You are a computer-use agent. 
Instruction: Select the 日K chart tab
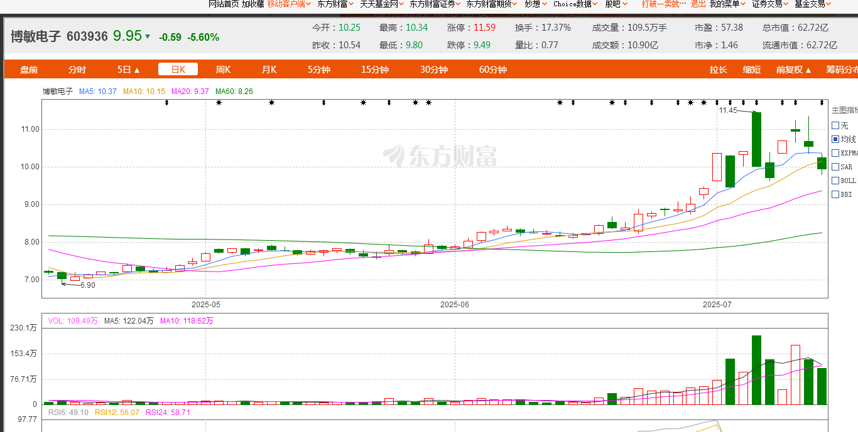click(x=178, y=70)
